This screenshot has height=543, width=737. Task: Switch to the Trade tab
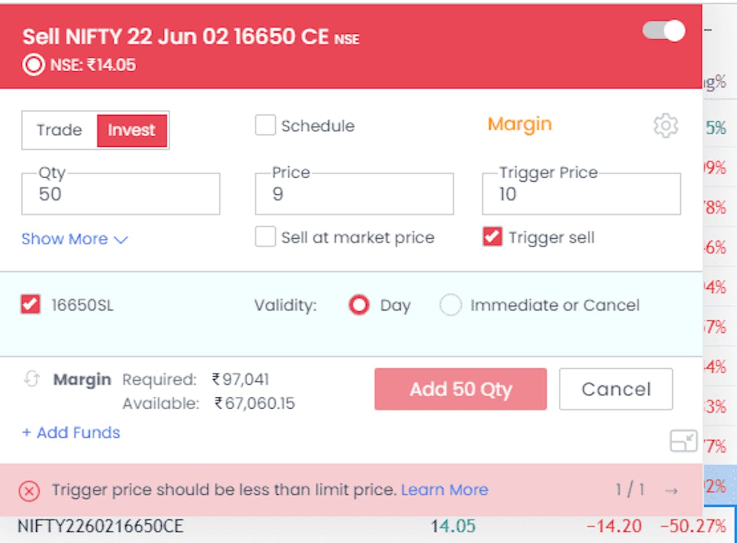(x=59, y=130)
